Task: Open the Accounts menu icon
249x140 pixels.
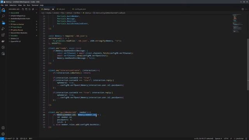Action: 3,128
